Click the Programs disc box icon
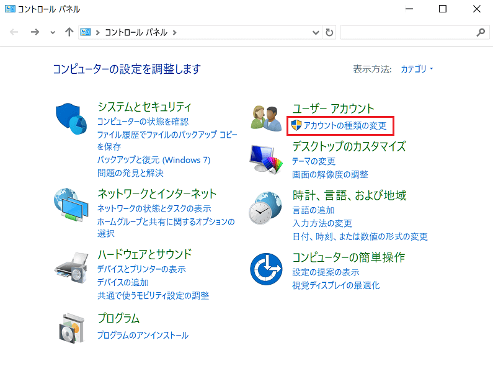493x374 pixels. click(72, 328)
